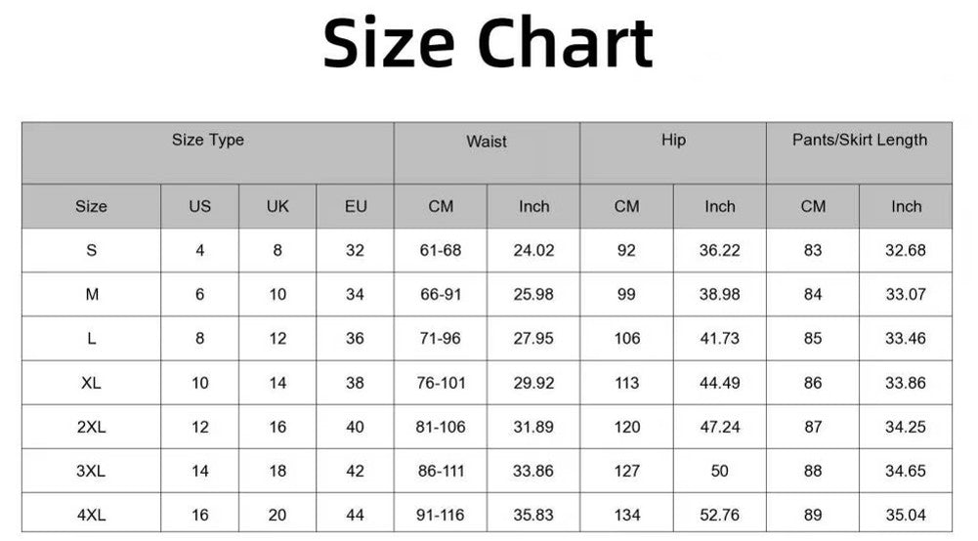Click the XL size row label

(x=91, y=383)
